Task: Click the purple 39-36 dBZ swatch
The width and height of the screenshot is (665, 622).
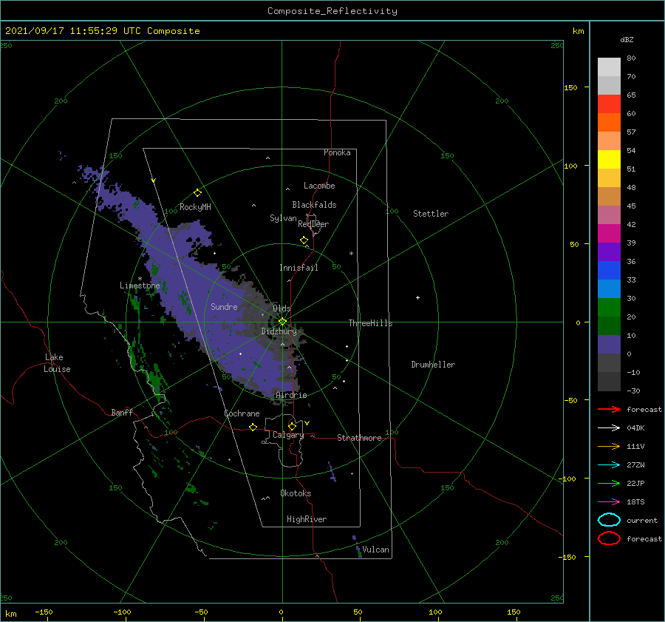Action: tap(609, 251)
